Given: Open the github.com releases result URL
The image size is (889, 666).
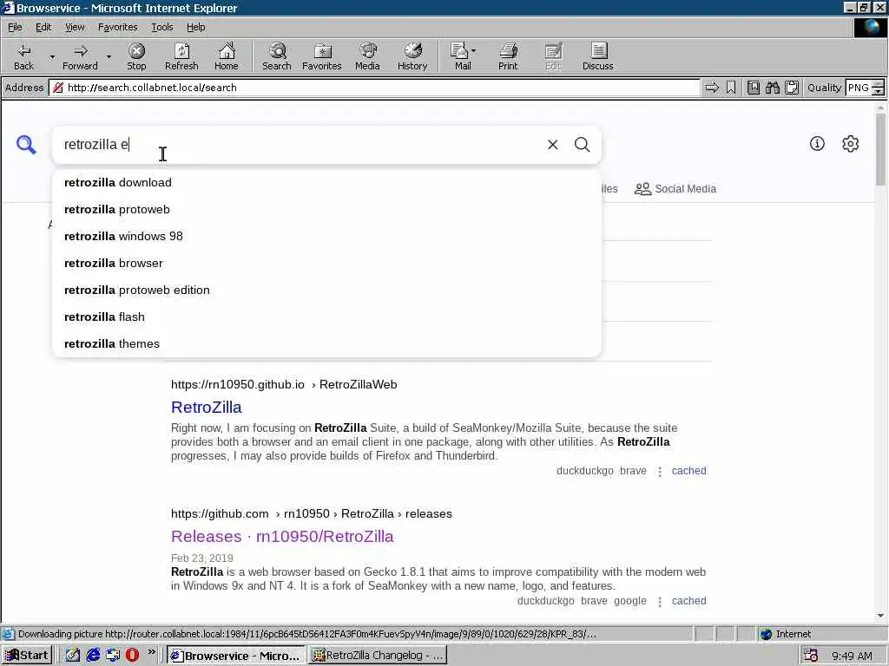Looking at the screenshot, I should tap(312, 513).
